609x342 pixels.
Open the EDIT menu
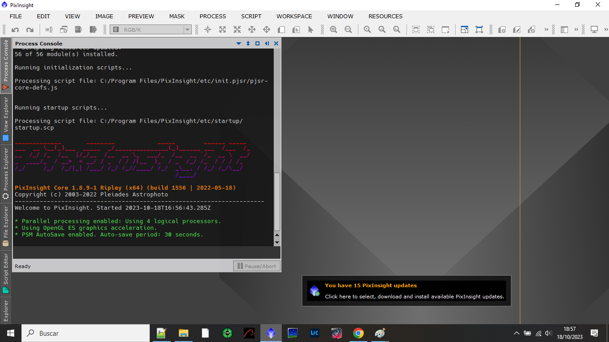click(43, 16)
